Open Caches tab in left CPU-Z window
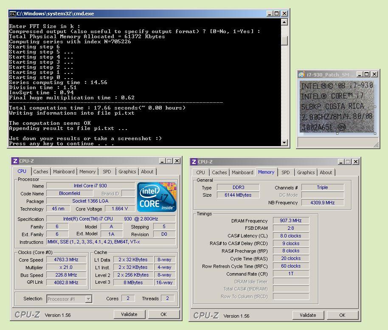The height and width of the screenshot is (330, 388). (x=41, y=172)
